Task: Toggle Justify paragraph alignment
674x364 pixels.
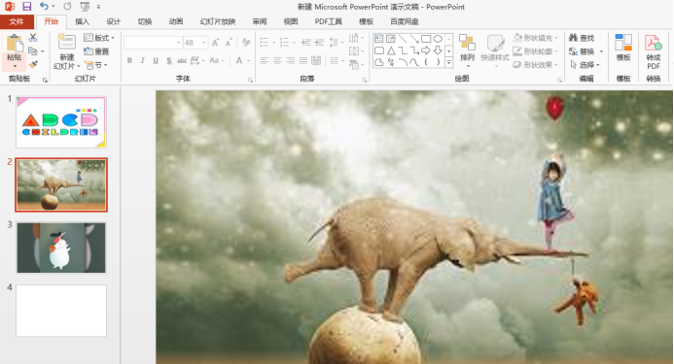Action: click(303, 61)
